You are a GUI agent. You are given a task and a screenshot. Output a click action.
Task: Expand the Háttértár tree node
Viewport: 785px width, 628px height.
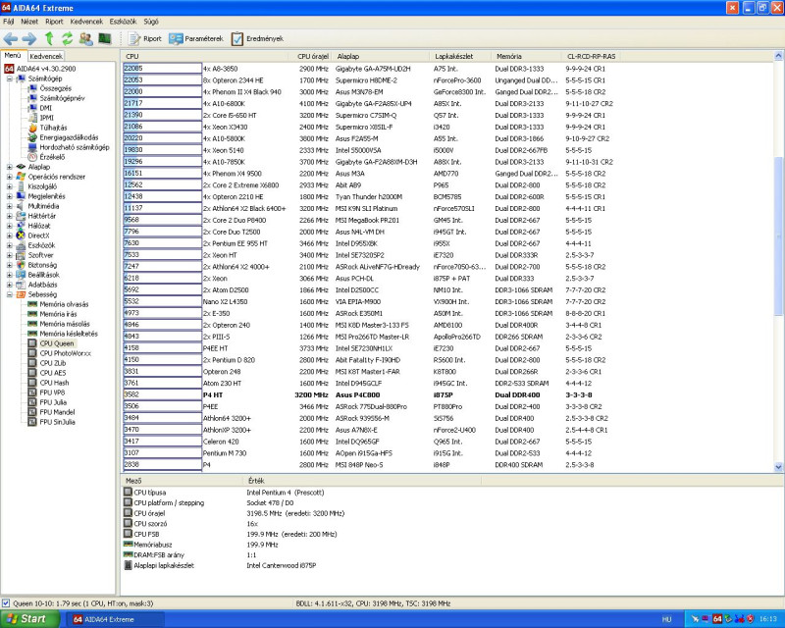click(x=10, y=216)
